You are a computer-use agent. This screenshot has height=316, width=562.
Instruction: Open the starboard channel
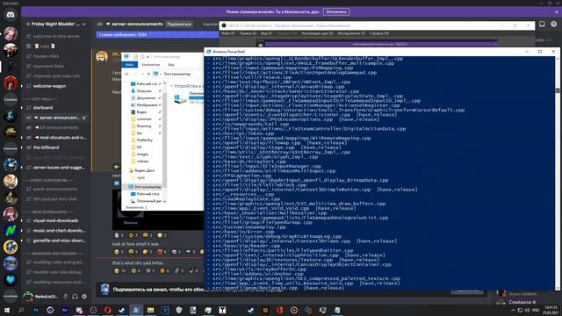click(x=43, y=107)
